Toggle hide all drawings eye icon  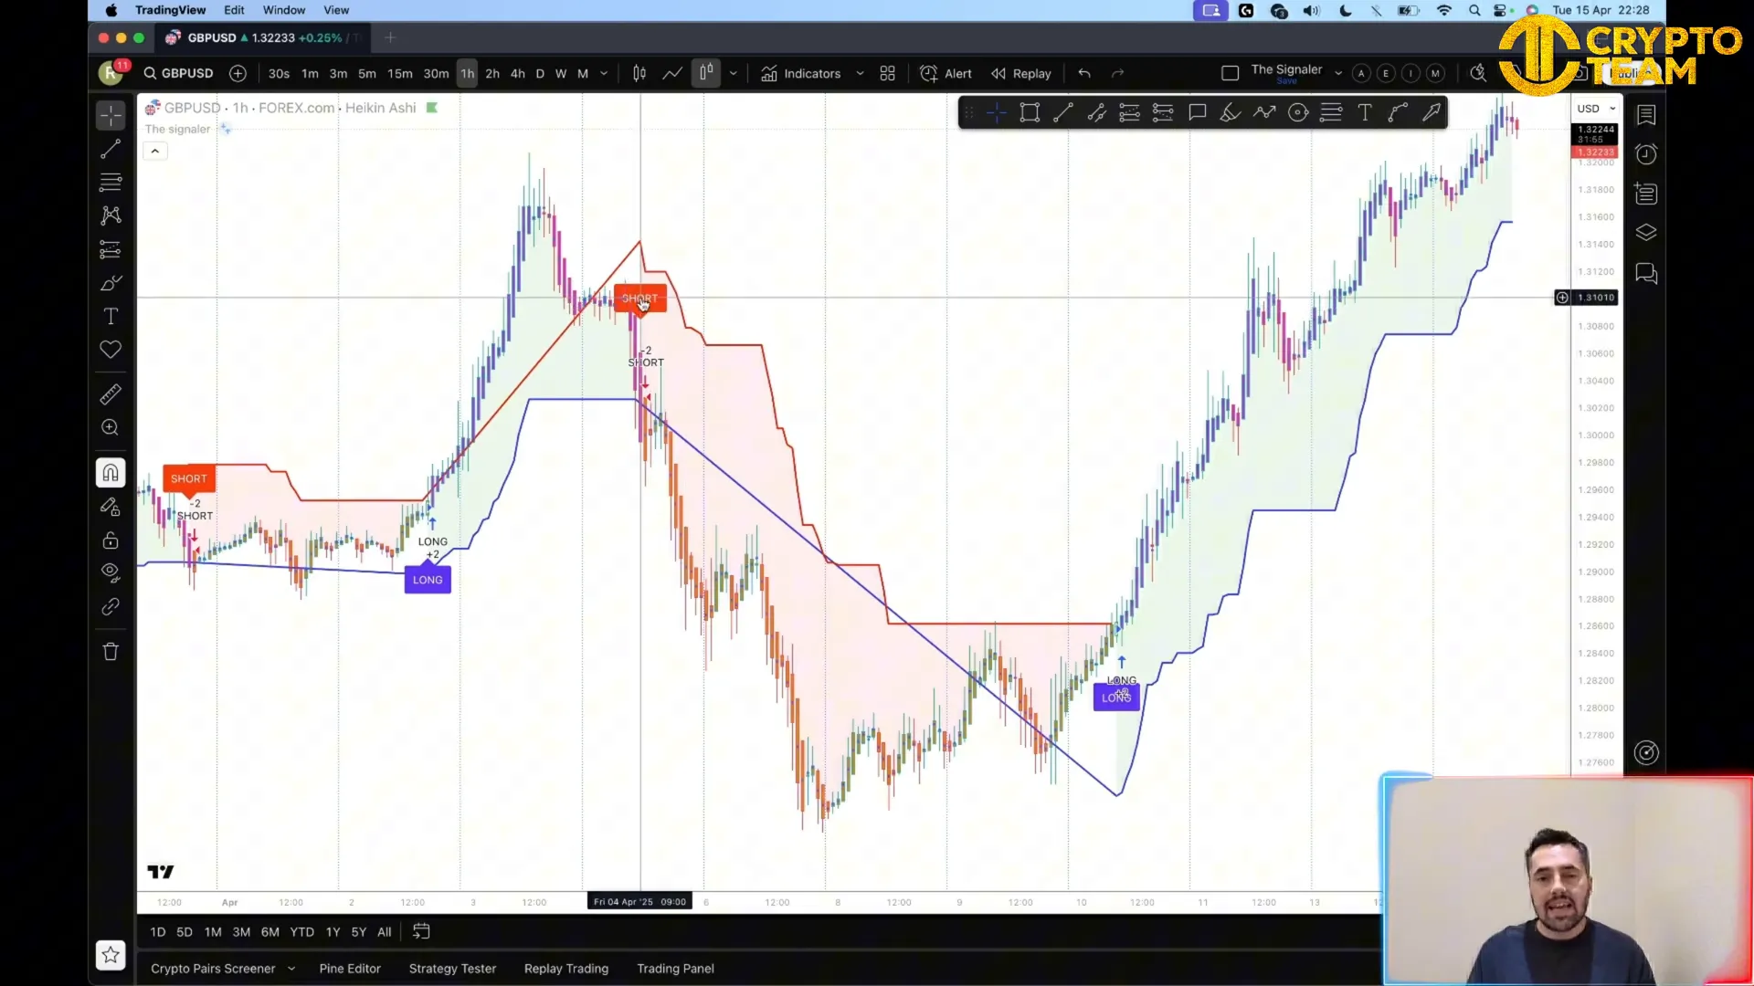111,573
